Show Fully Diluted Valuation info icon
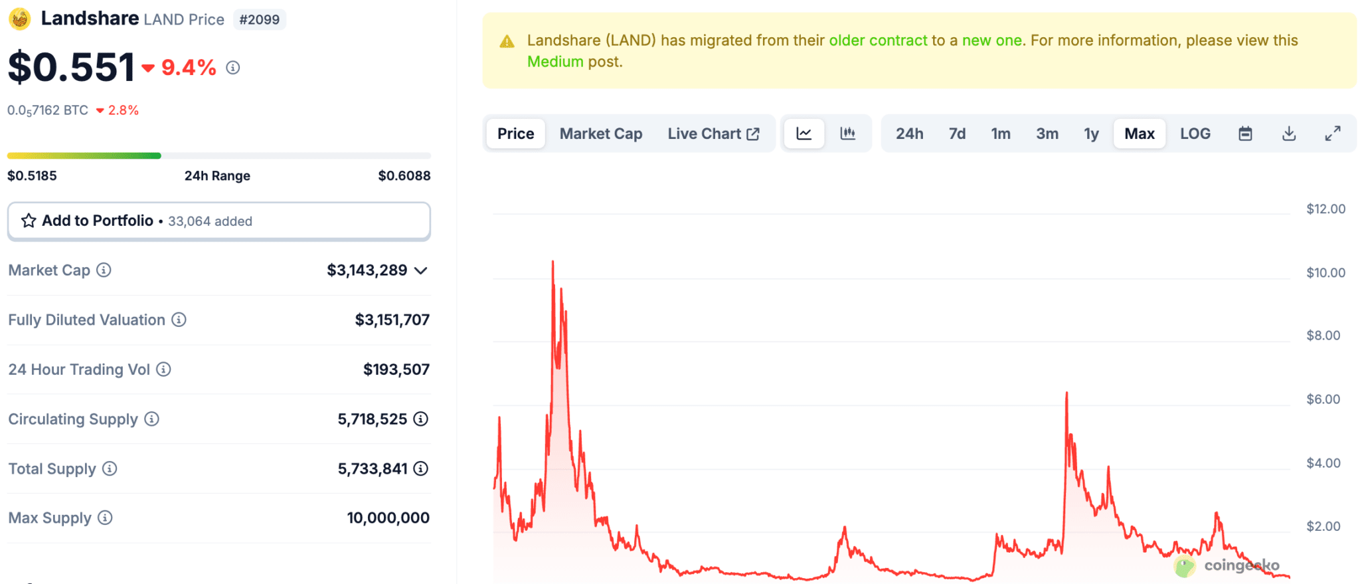 (x=179, y=320)
